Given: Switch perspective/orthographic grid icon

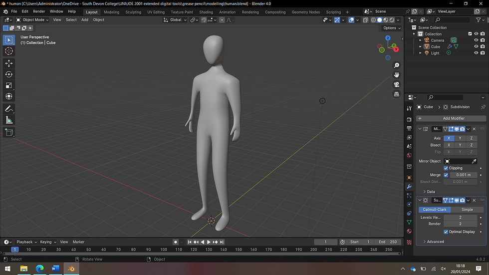Looking at the screenshot, I should coord(396,94).
